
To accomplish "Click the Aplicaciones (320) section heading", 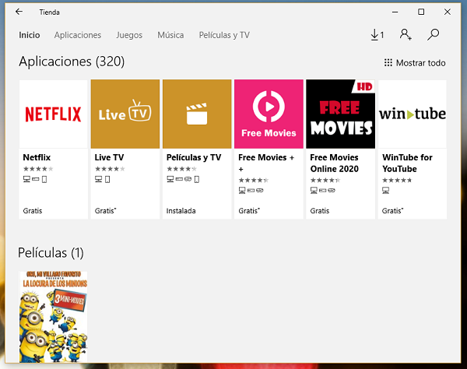I will pos(72,61).
